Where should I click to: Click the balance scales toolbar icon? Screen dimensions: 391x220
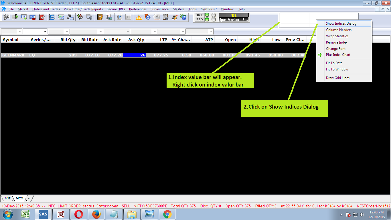[x=80, y=17]
